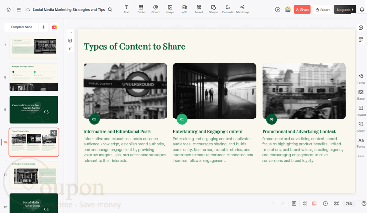Expand the three-dot more options in the right sidebar
Image resolution: width=367 pixels, height=213 pixels.
(361, 156)
